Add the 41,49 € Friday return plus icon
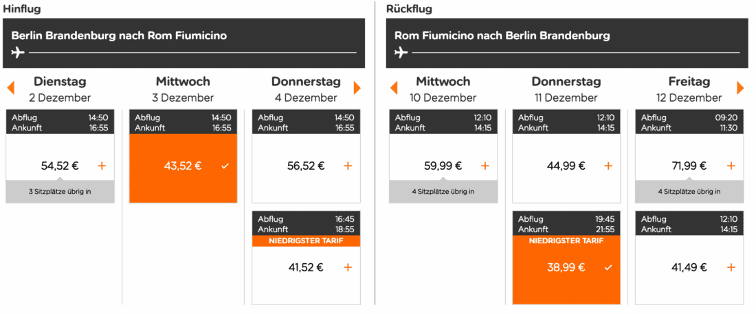 point(731,267)
